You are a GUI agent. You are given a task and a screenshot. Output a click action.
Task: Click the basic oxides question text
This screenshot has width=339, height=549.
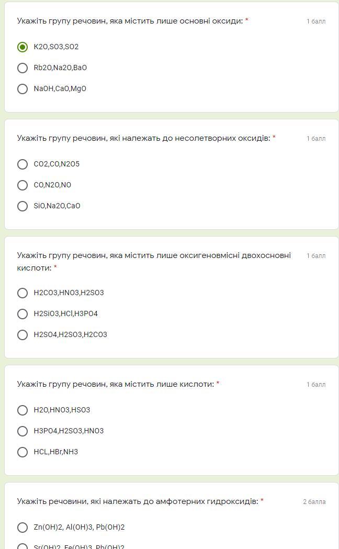130,21
